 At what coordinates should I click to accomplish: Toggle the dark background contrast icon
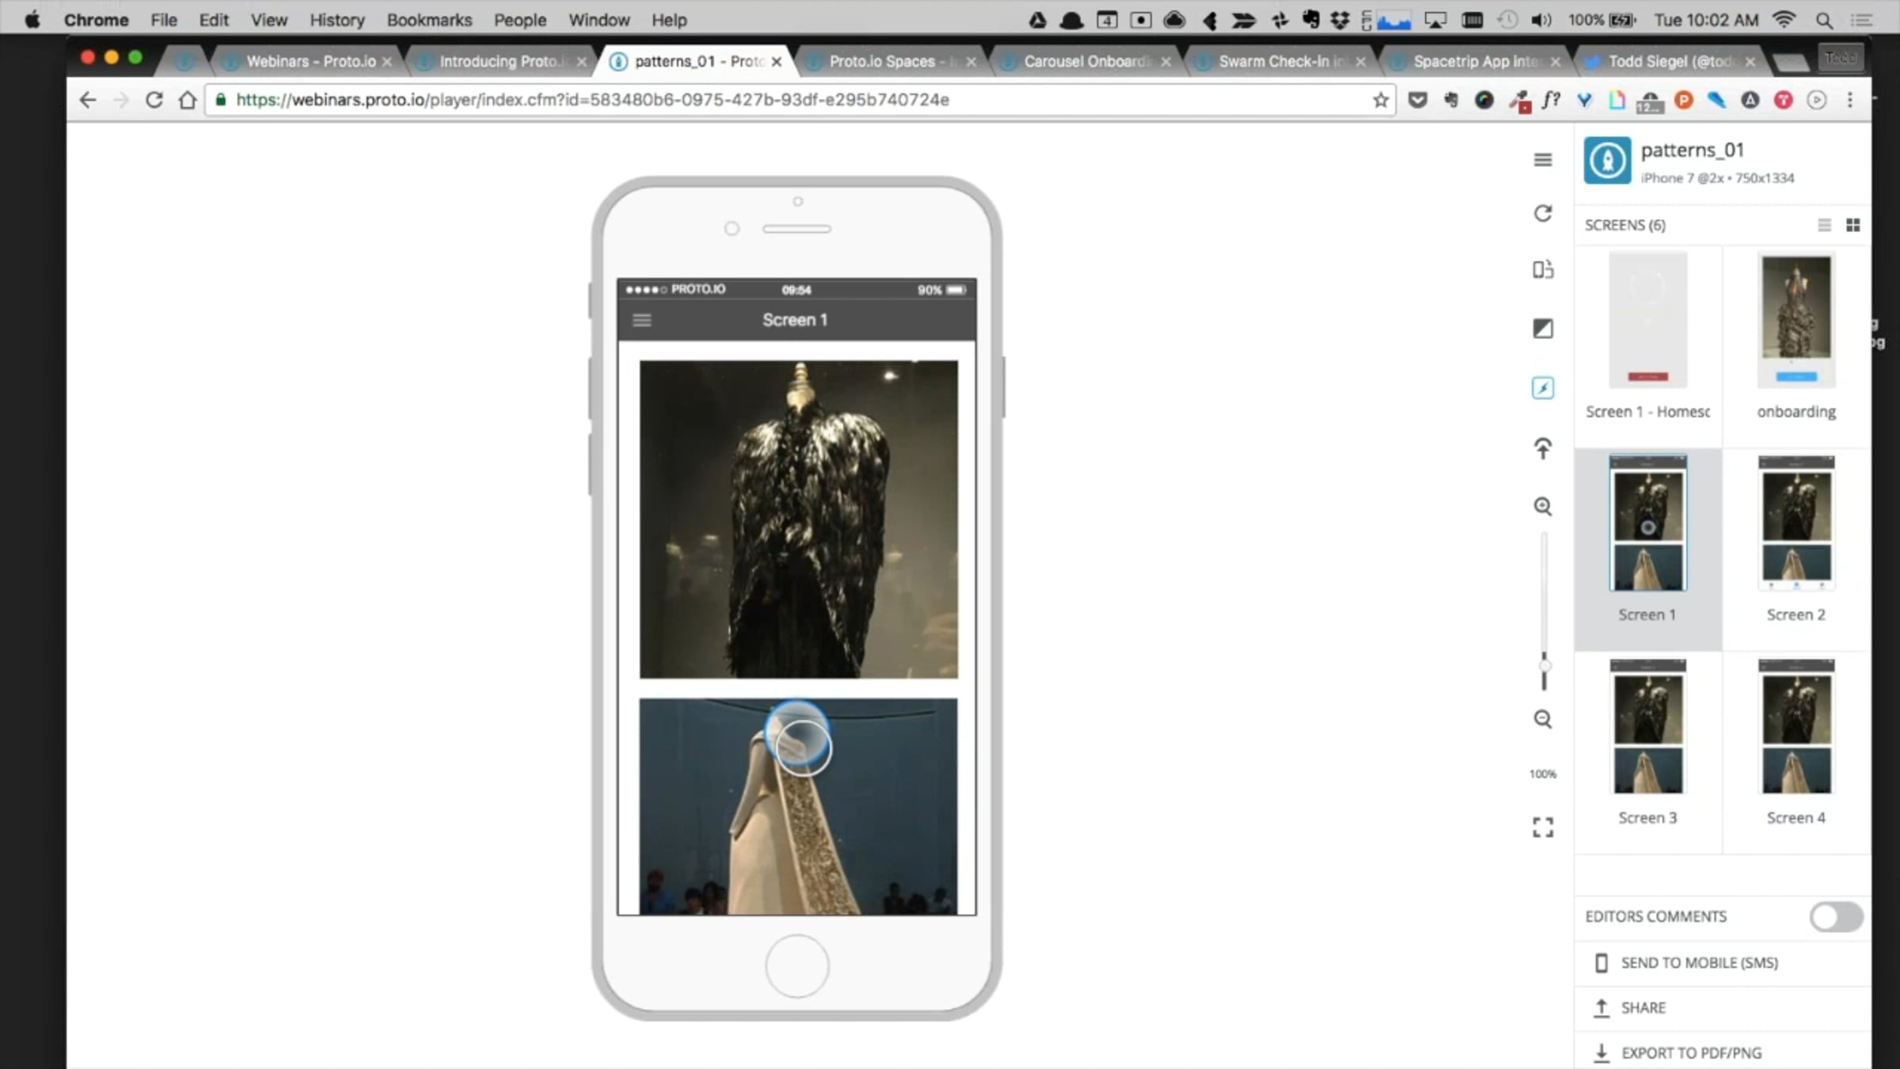coord(1542,329)
